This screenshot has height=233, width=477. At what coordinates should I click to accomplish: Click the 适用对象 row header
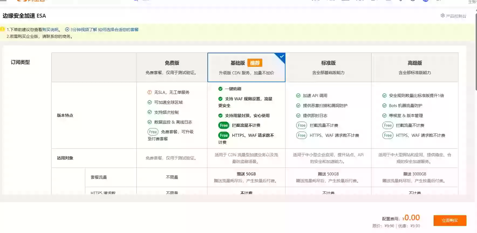coord(65,158)
